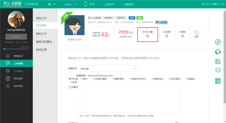Click the phone number 15158166852

(127, 22)
